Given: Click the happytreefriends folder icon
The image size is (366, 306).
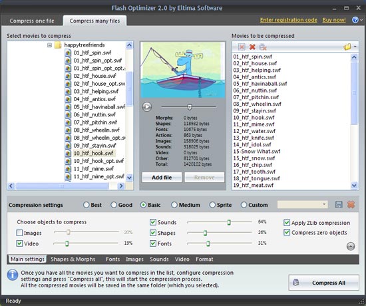Looking at the screenshot, I should pyautogui.click(x=58, y=45).
